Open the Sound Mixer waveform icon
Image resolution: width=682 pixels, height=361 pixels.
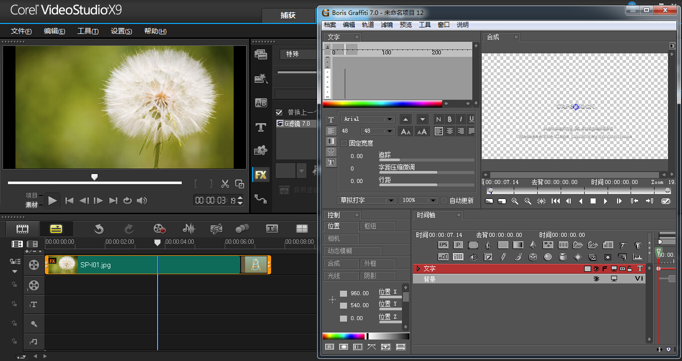click(189, 229)
